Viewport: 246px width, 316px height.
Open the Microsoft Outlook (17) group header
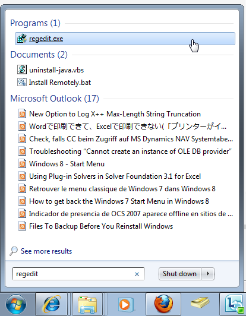point(55,99)
